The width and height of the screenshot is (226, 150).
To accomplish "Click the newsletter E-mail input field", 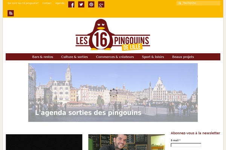I will tap(186, 145).
